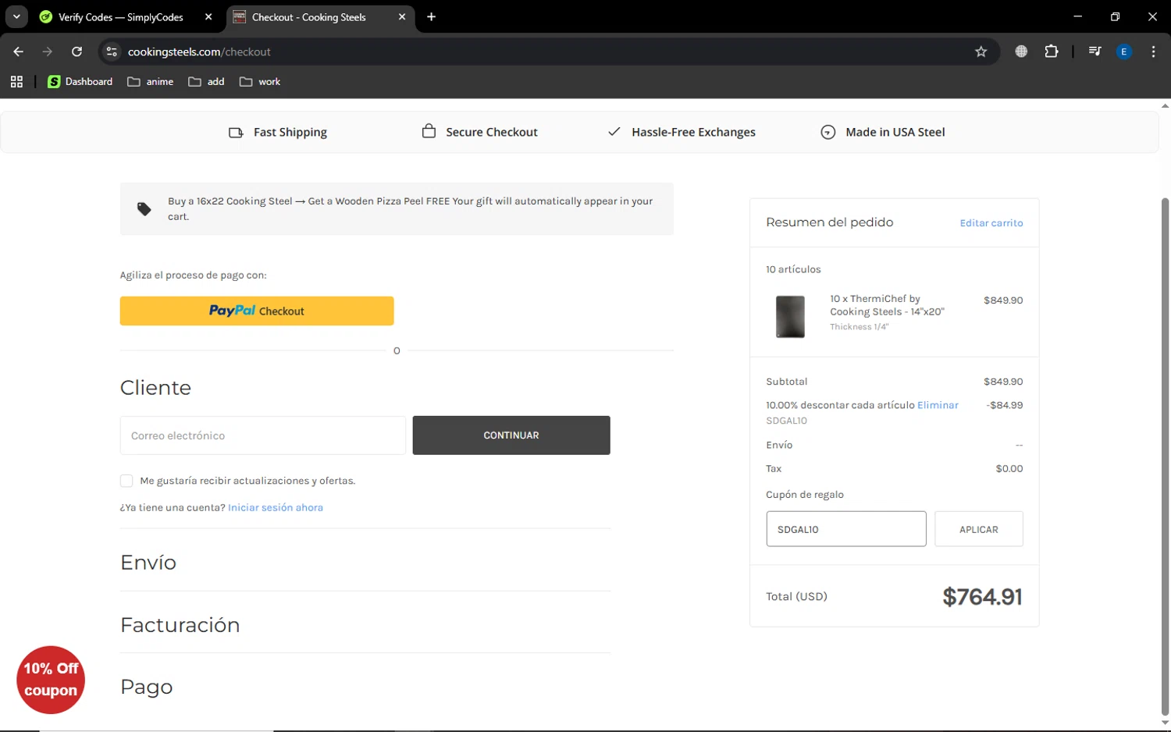This screenshot has height=732, width=1171.
Task: Click the Facturación section heading
Action: click(180, 625)
